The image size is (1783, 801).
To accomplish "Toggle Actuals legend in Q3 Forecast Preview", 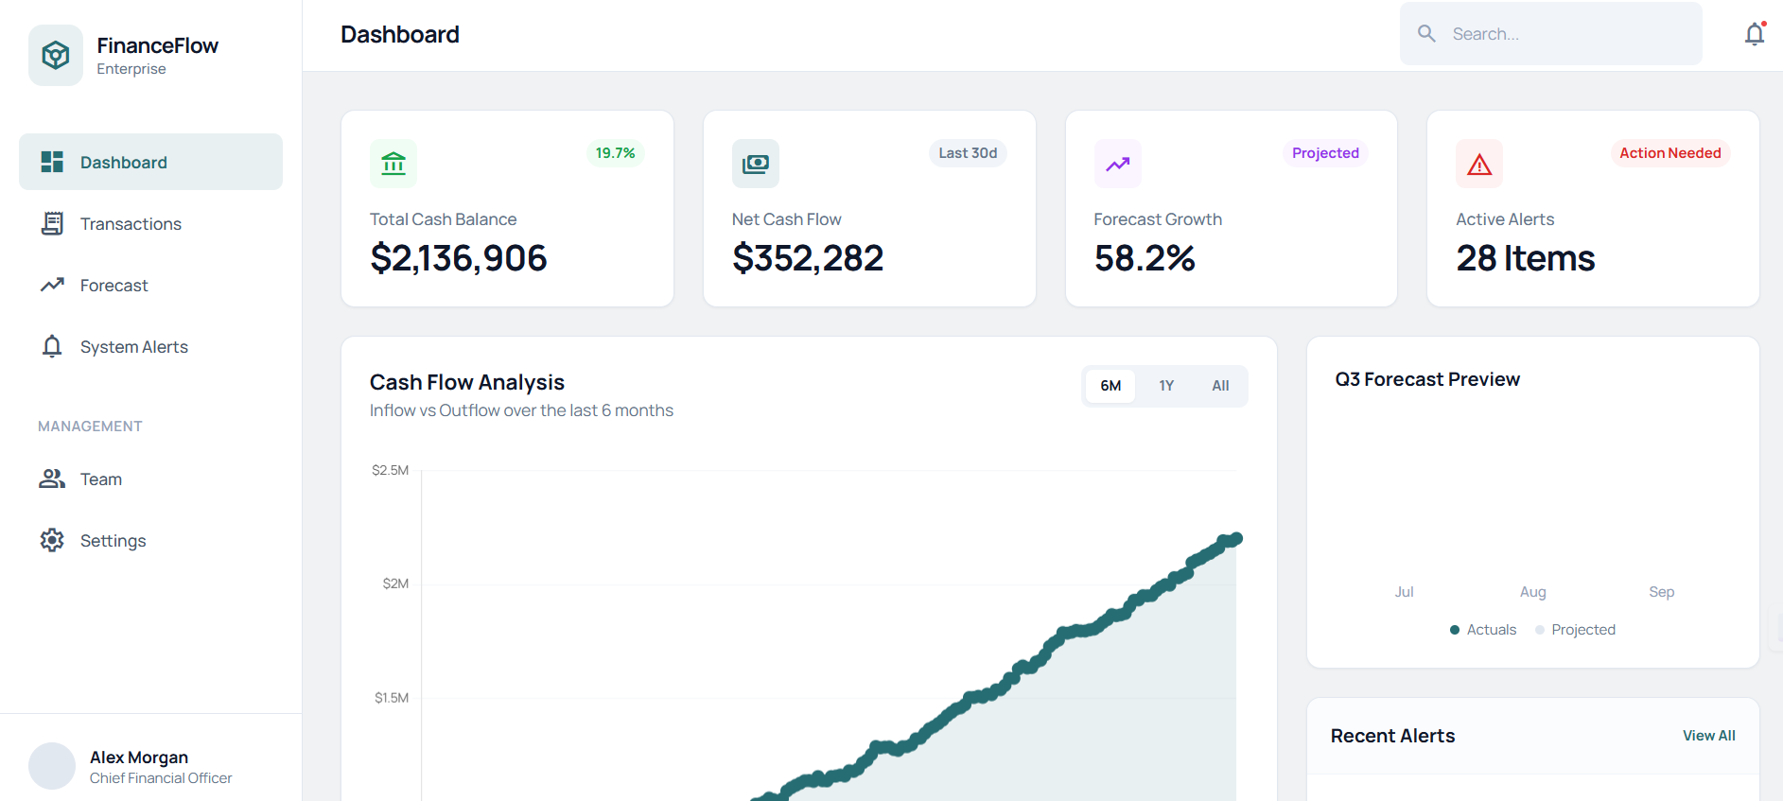I will pyautogui.click(x=1483, y=630).
